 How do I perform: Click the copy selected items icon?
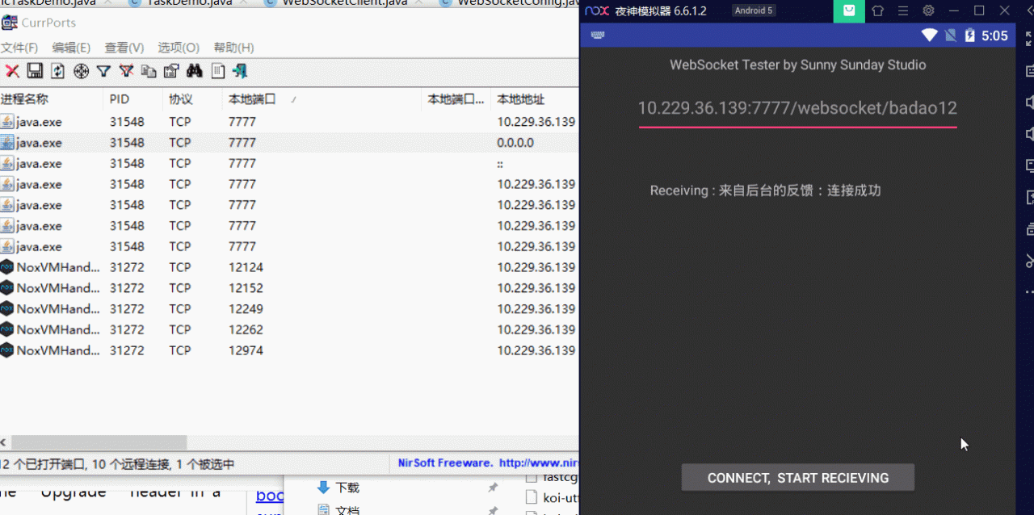tap(149, 71)
